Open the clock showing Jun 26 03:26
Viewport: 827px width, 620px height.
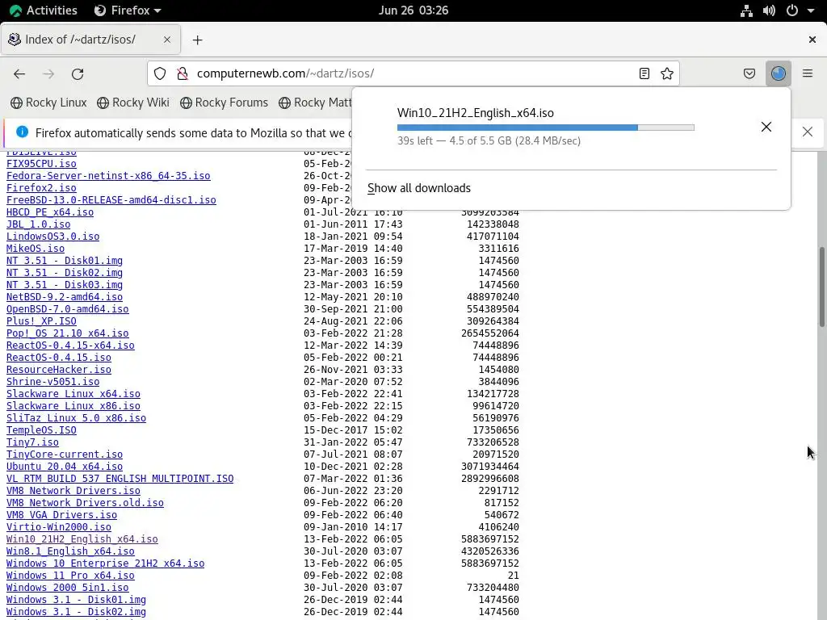413,10
